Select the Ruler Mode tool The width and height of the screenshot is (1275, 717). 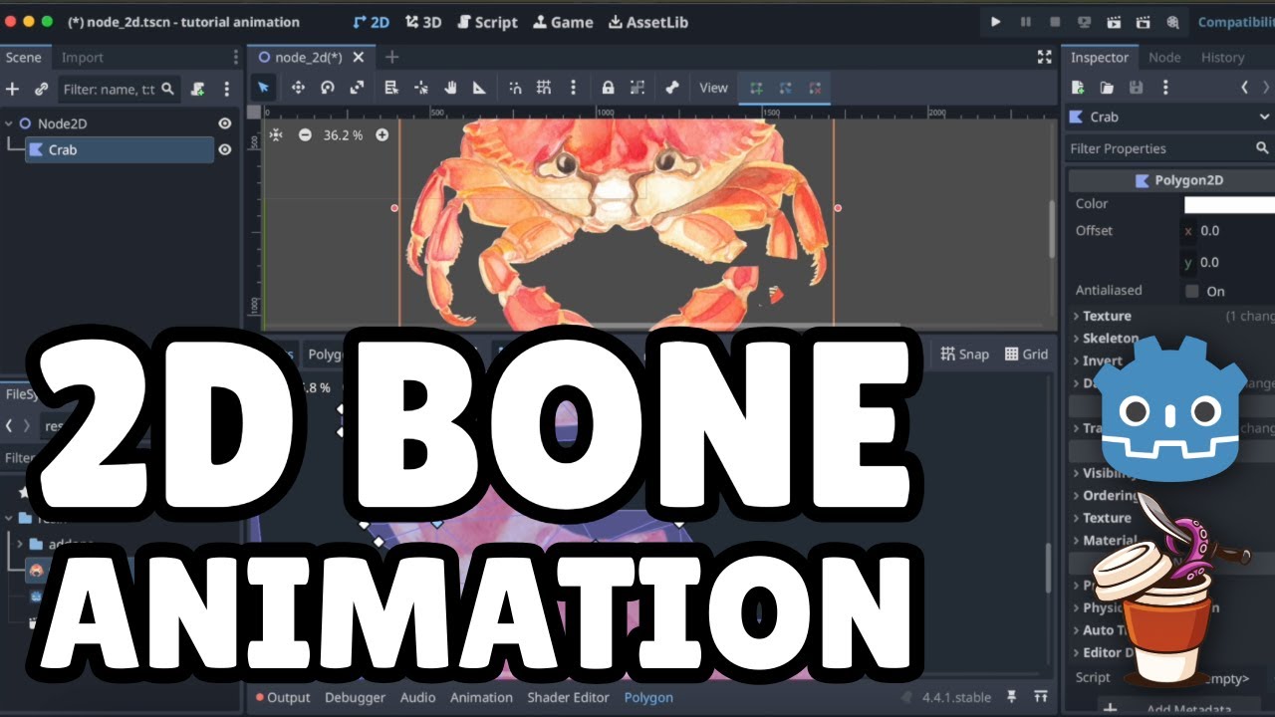pos(479,88)
